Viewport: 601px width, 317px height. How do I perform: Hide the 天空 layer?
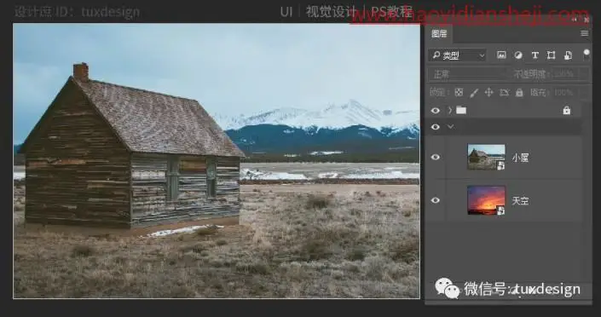tap(435, 200)
